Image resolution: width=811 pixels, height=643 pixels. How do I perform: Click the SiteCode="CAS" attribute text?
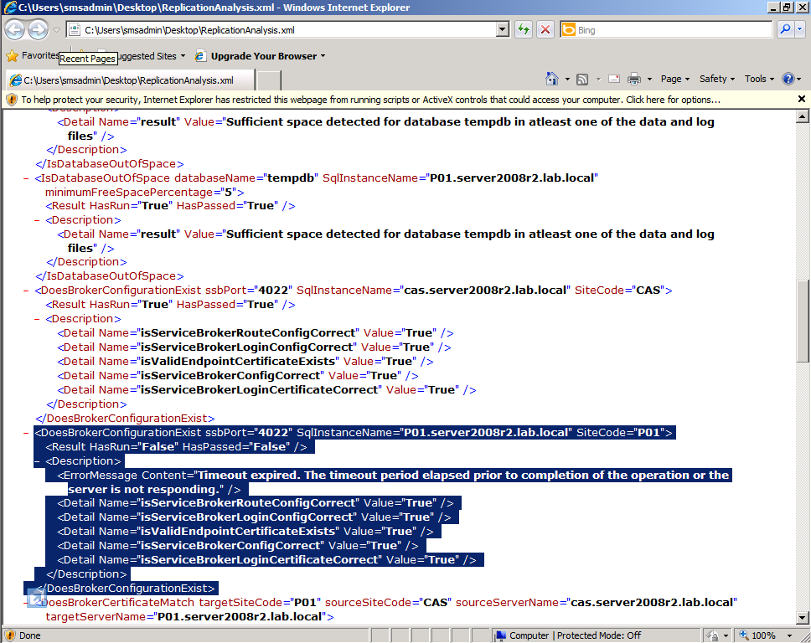(620, 291)
